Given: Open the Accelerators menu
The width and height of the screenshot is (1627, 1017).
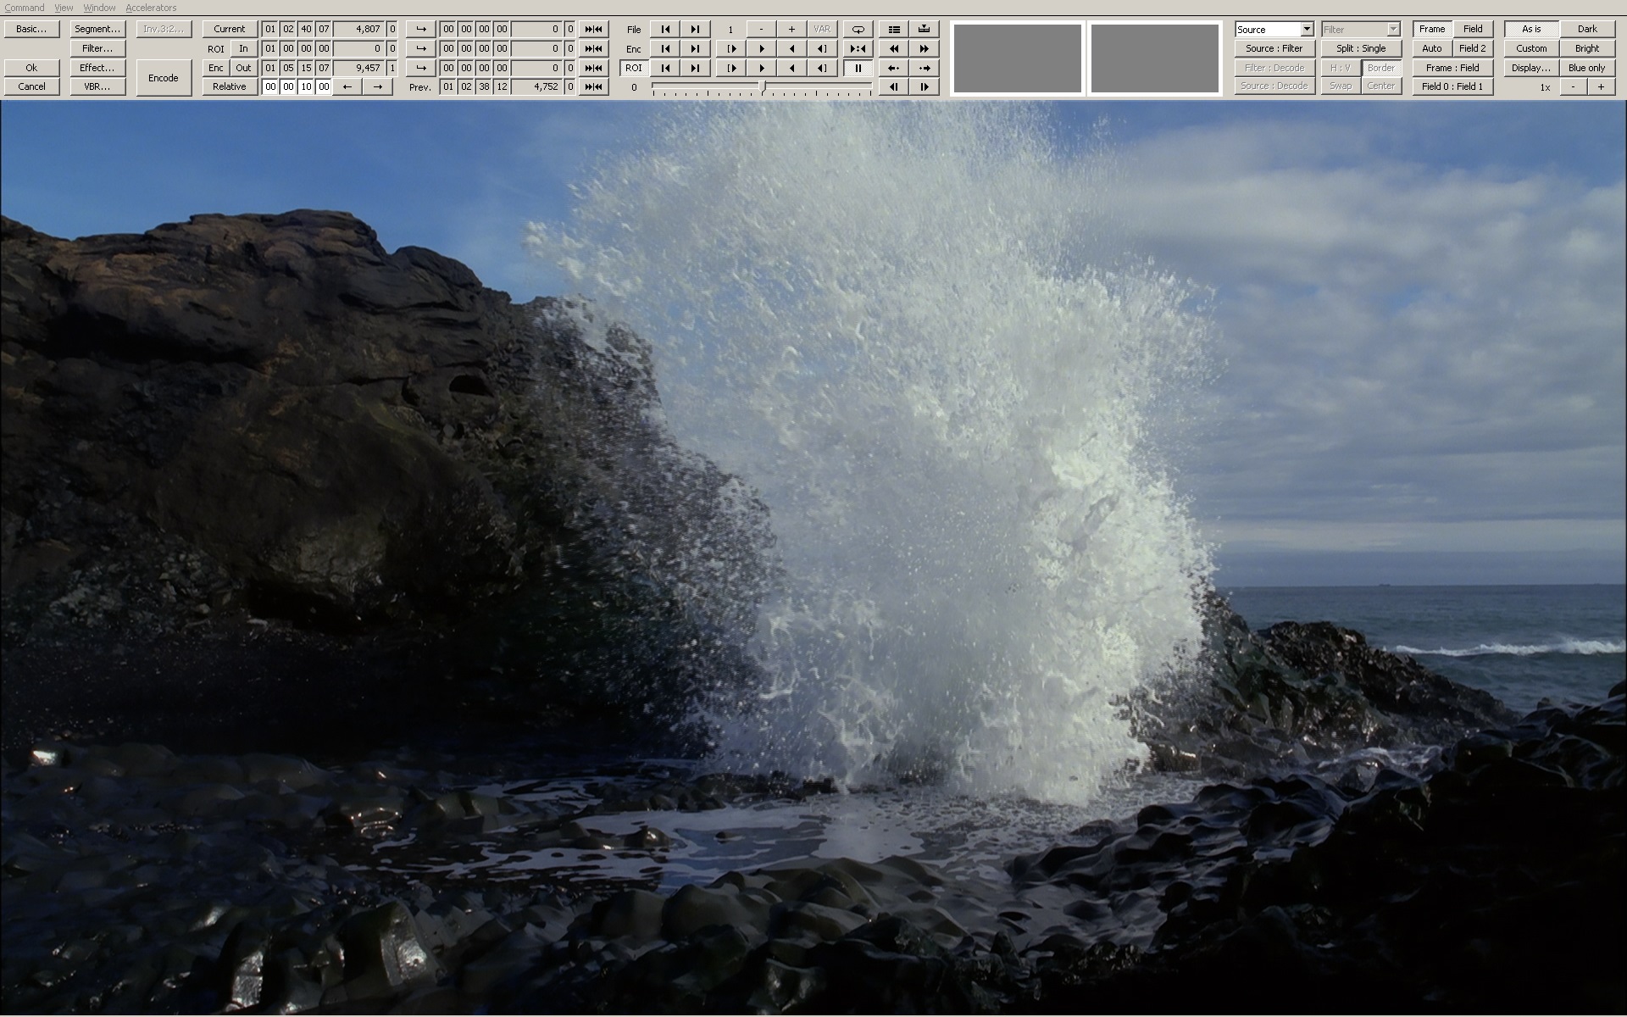Looking at the screenshot, I should (151, 8).
